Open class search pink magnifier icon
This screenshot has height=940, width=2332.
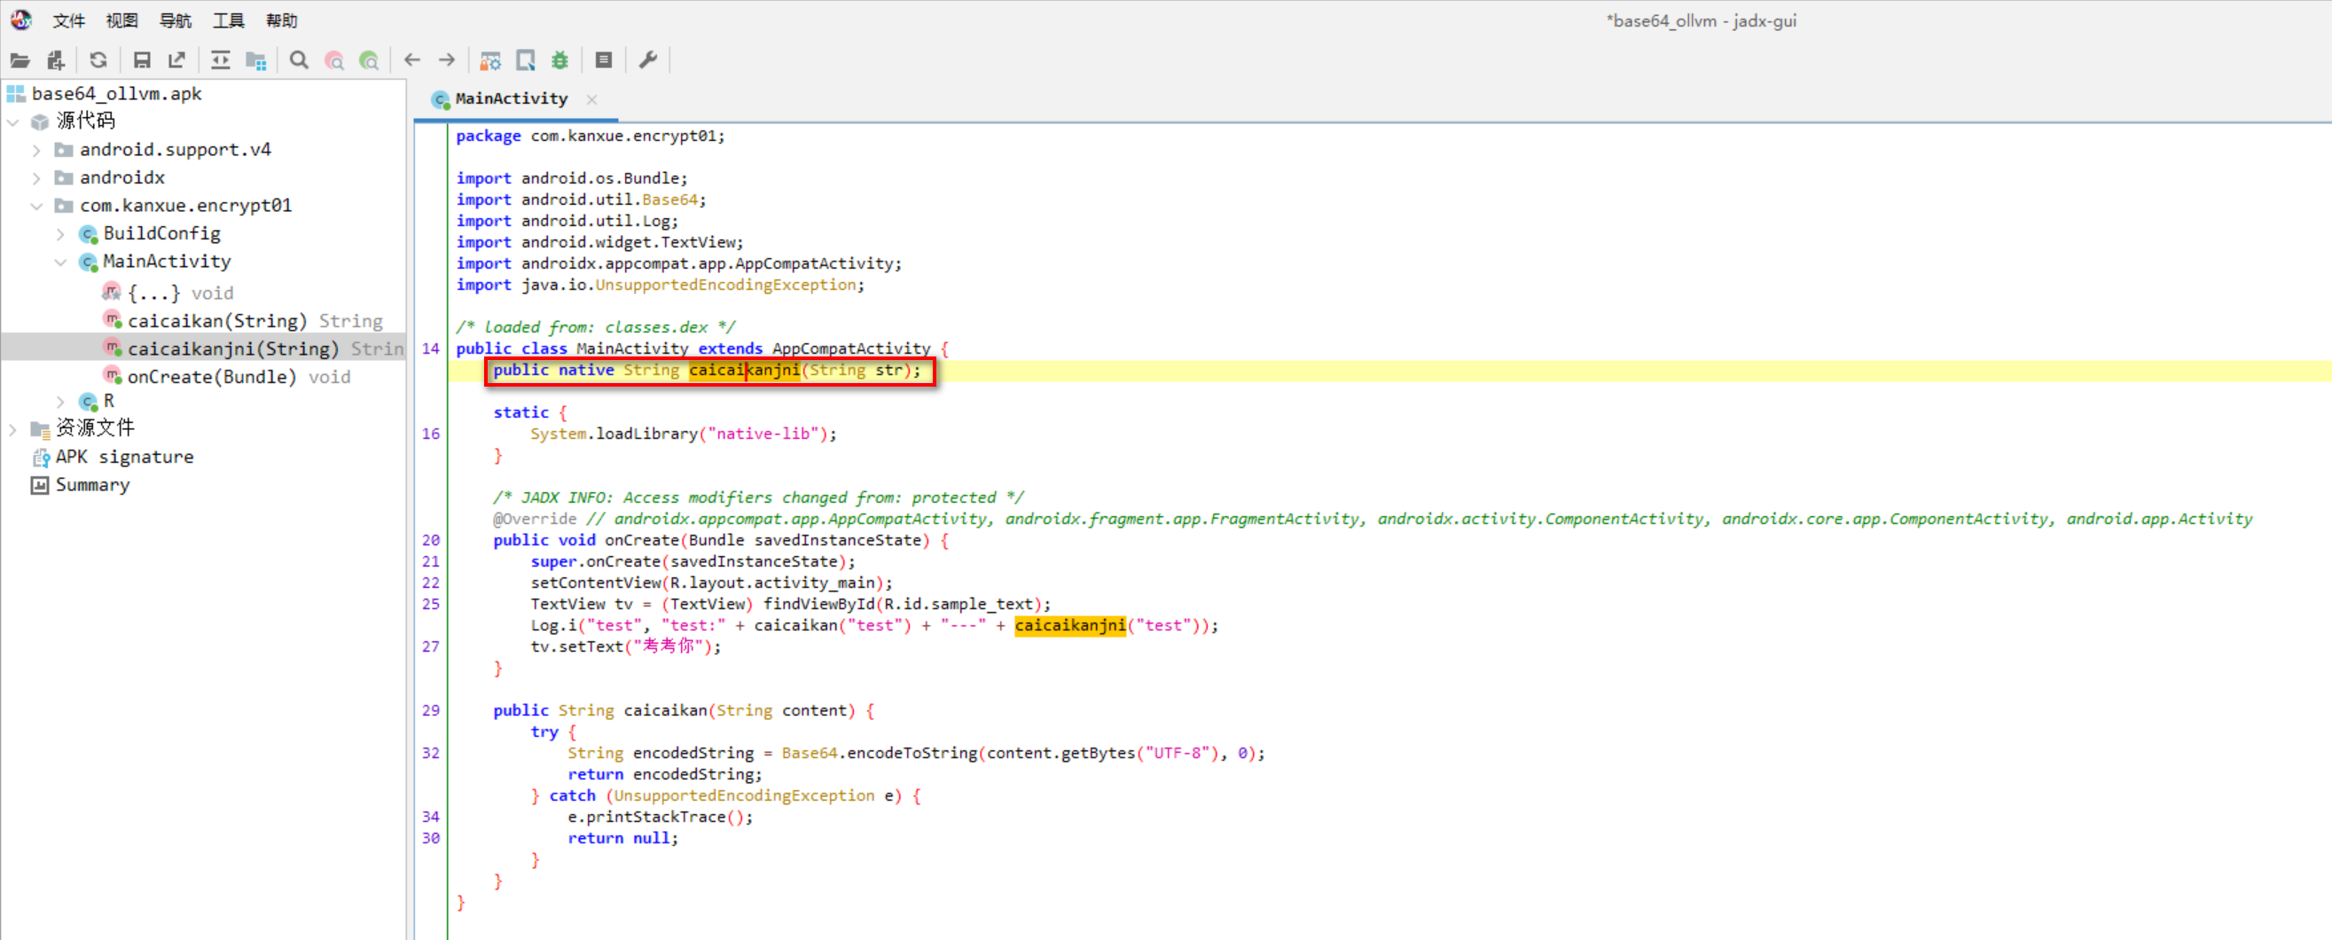click(x=334, y=60)
